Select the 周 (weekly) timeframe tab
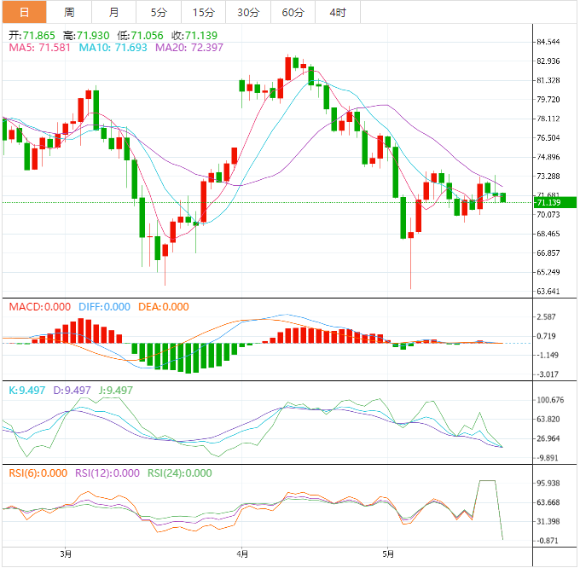Viewport: 580px width, 568px height. point(69,12)
